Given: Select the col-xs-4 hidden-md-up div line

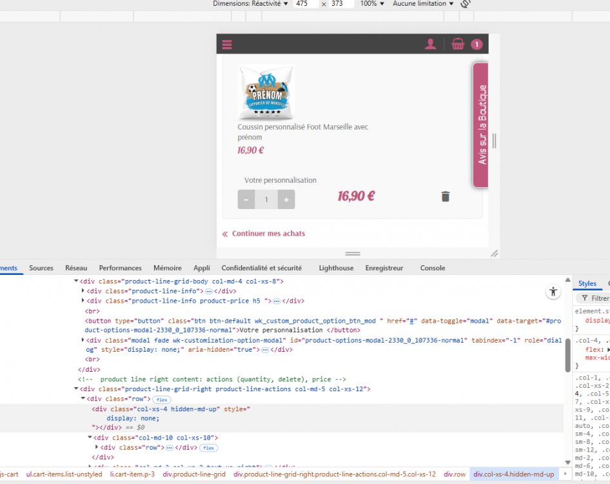Looking at the screenshot, I should click(282, 418).
